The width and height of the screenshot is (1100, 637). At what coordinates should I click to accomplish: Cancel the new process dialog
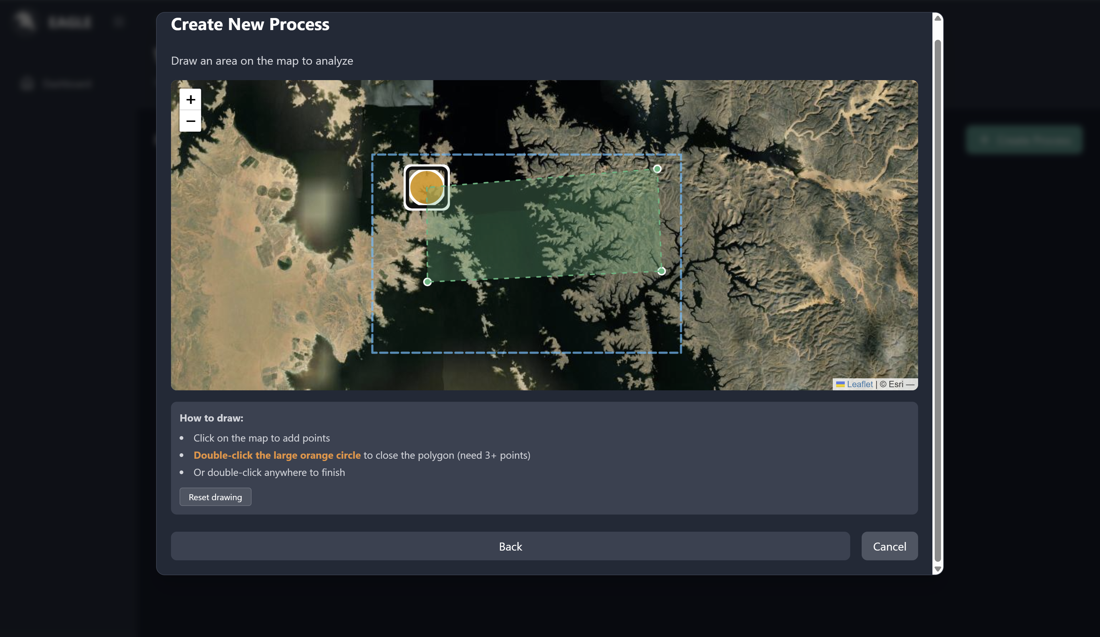889,546
